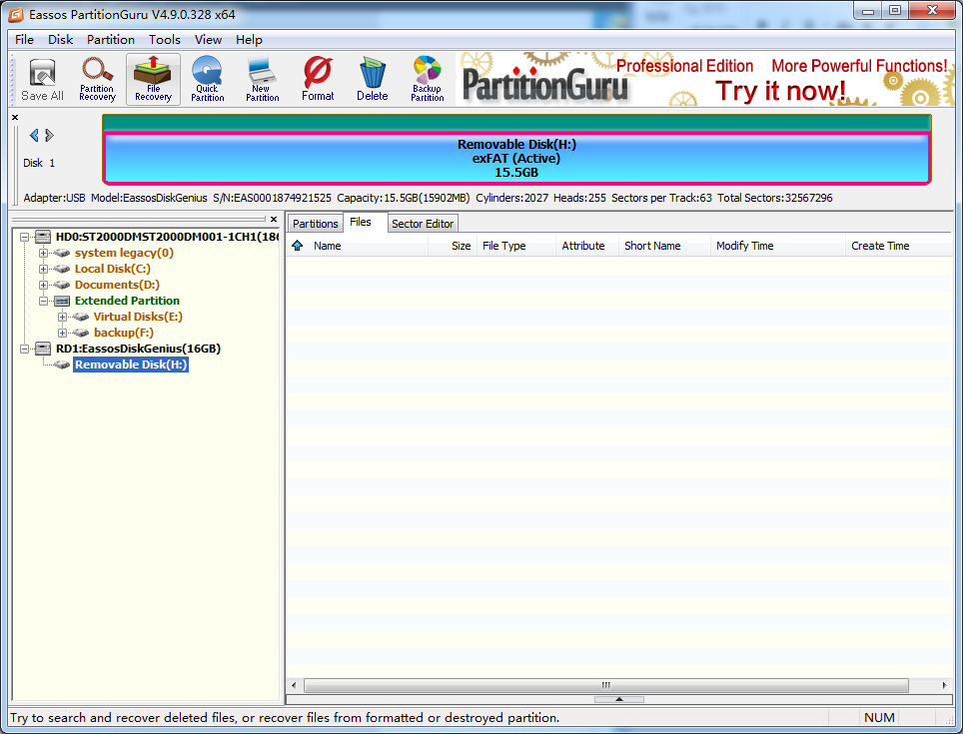Viewport: 963px width, 734px height.
Task: Select Virtual Disks(E:) in the tree
Action: pos(138,317)
